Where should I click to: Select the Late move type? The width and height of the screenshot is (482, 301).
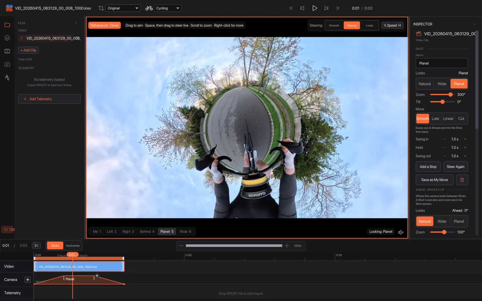[x=435, y=119]
